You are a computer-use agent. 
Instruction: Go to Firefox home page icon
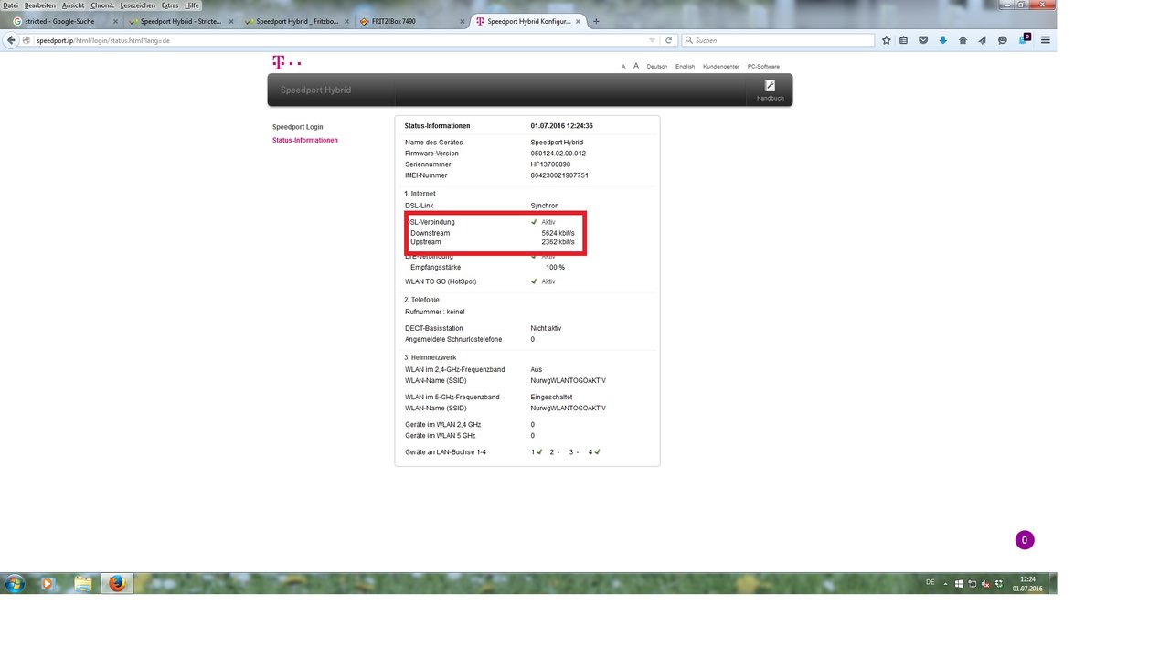(963, 40)
